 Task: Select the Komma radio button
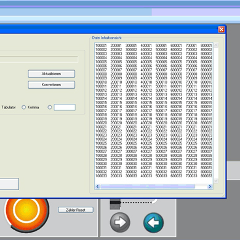(24, 107)
